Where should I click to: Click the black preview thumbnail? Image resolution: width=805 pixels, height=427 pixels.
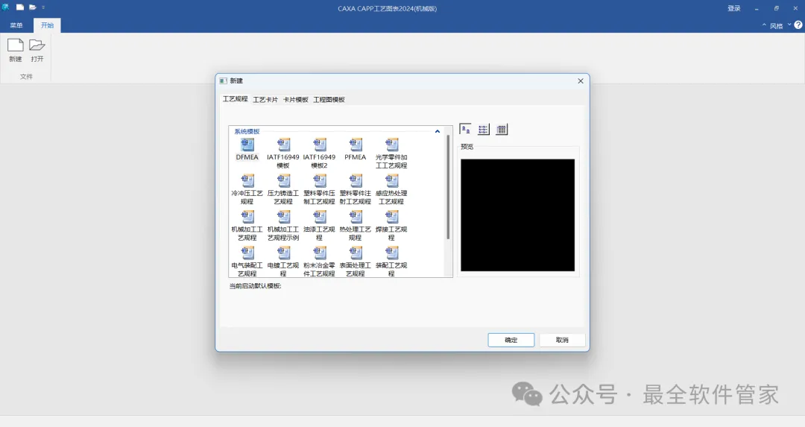click(x=517, y=215)
